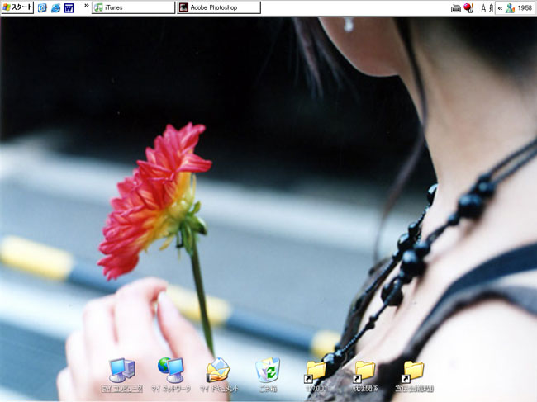Click the IME tool icon right of "A"
537x402 pixels.
492,7
